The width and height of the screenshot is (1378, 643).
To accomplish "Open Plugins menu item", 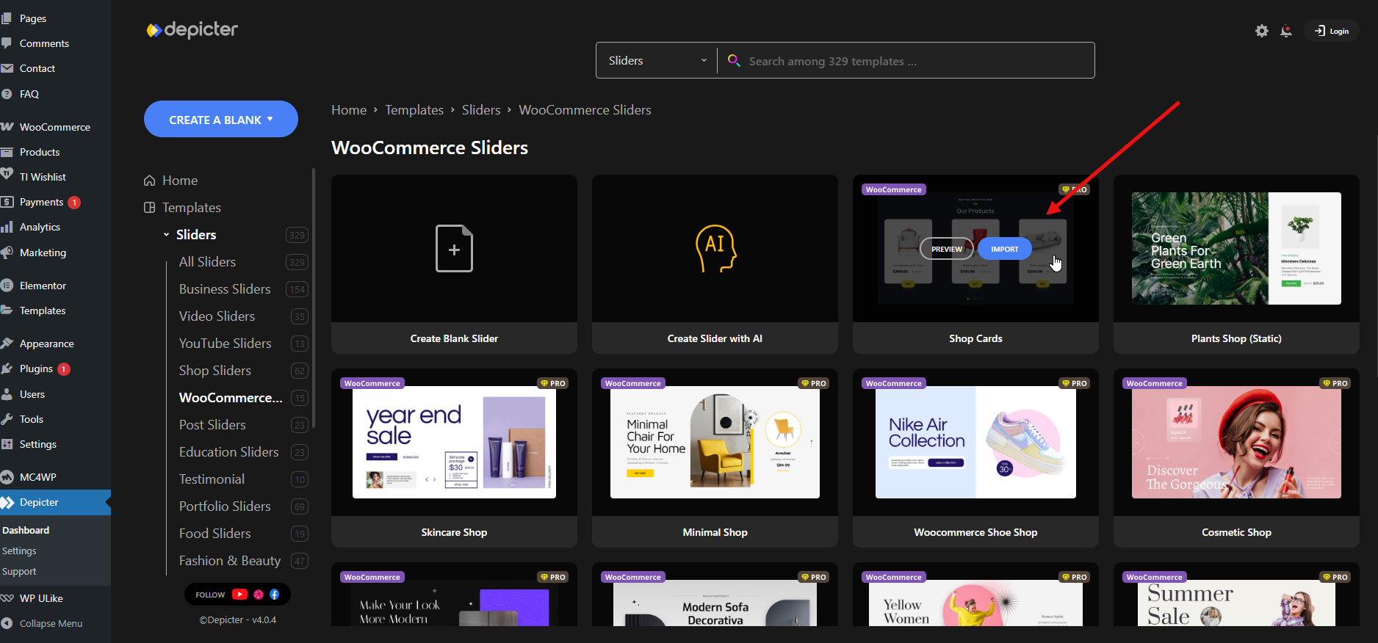I will (x=36, y=368).
